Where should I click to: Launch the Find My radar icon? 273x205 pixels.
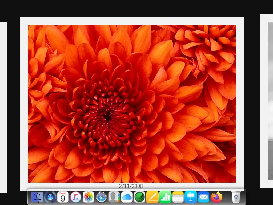(x=140, y=197)
